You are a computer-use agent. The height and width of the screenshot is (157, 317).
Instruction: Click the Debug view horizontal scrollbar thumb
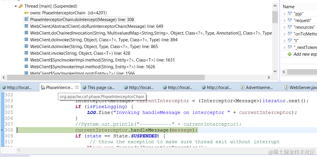click(106, 77)
